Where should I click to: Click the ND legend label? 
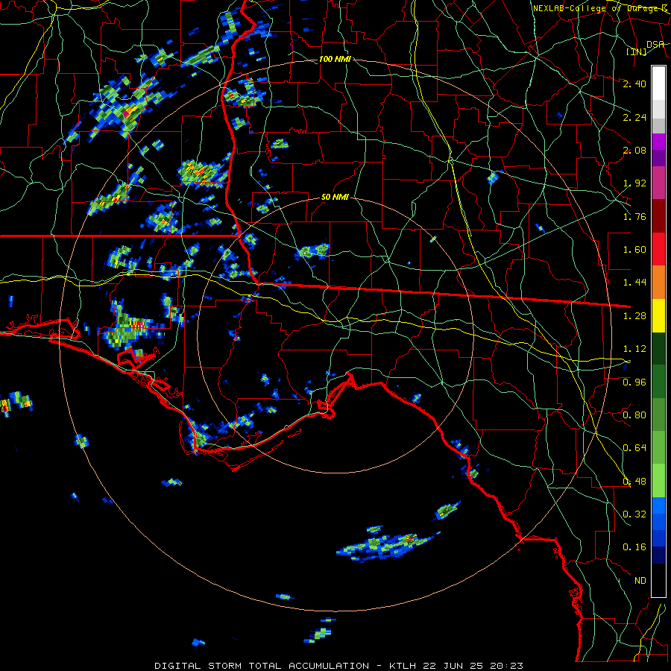640,581
